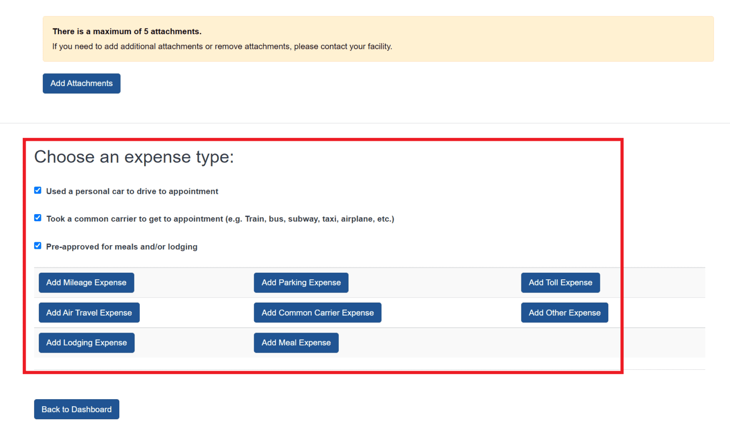Click Add Mileage Expense
Screen dimensions: 730x433
(x=86, y=282)
